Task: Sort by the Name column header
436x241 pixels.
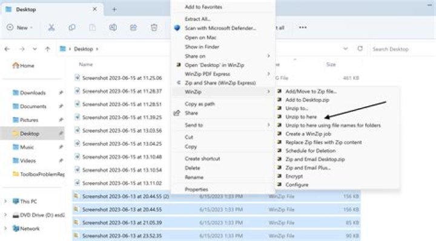Action: [x=85, y=65]
